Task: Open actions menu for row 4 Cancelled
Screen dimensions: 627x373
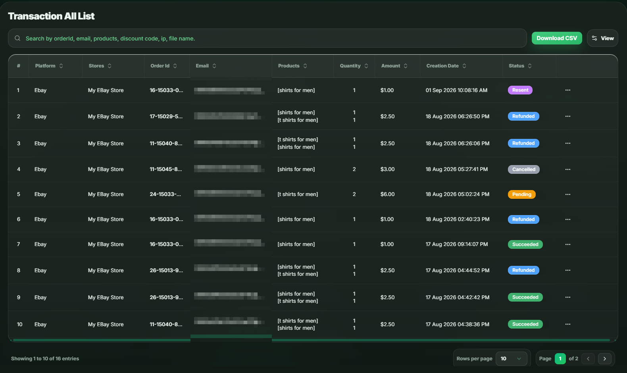Action: pos(568,169)
